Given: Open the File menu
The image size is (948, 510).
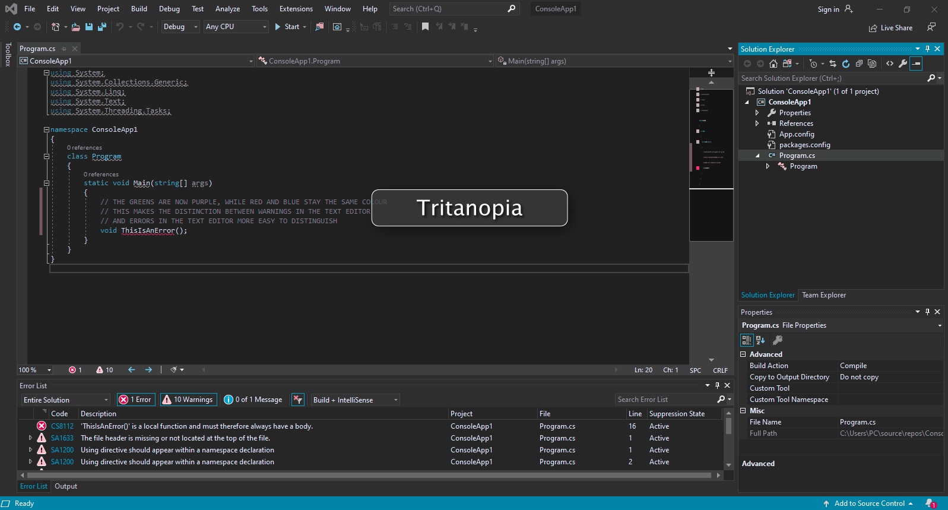Looking at the screenshot, I should click(30, 9).
